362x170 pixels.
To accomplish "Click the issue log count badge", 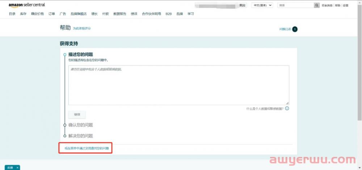I will pyautogui.click(x=295, y=29).
